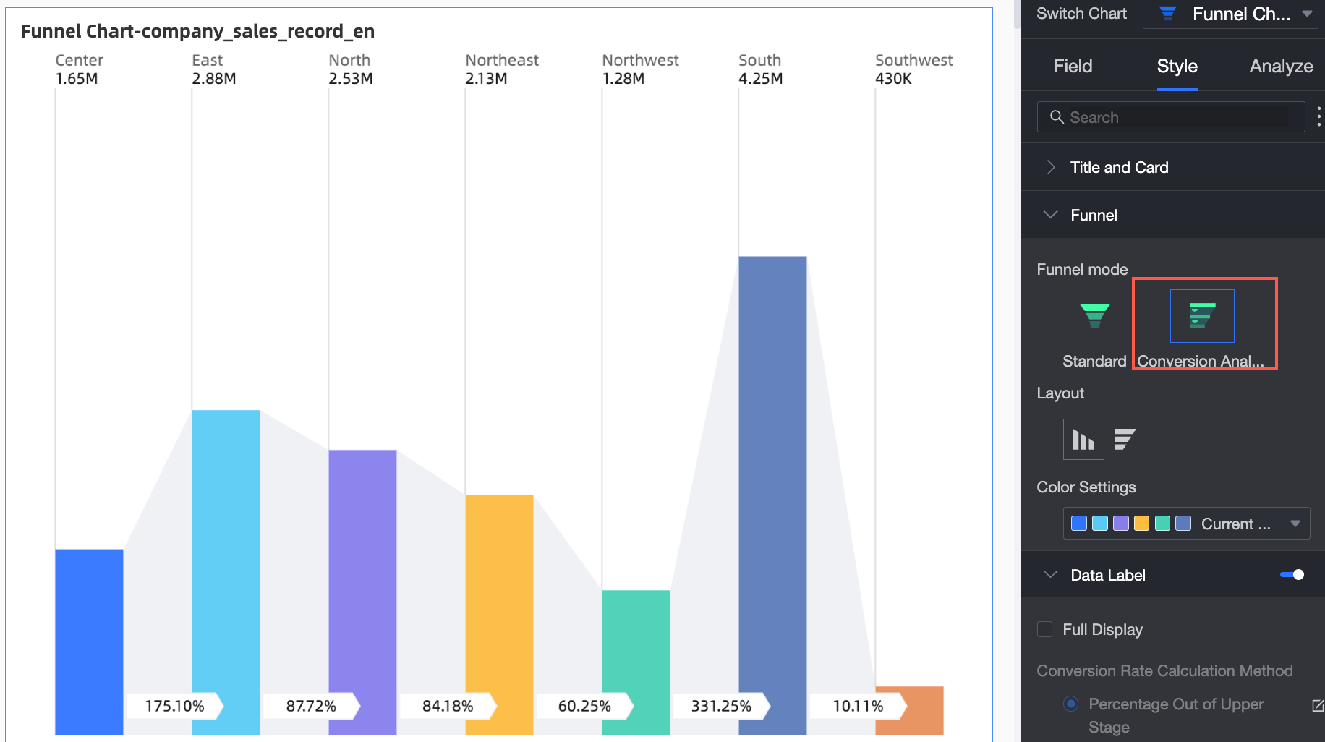Select Percentage Out of Upper Stage radio
This screenshot has width=1325, height=742.
click(1071, 704)
